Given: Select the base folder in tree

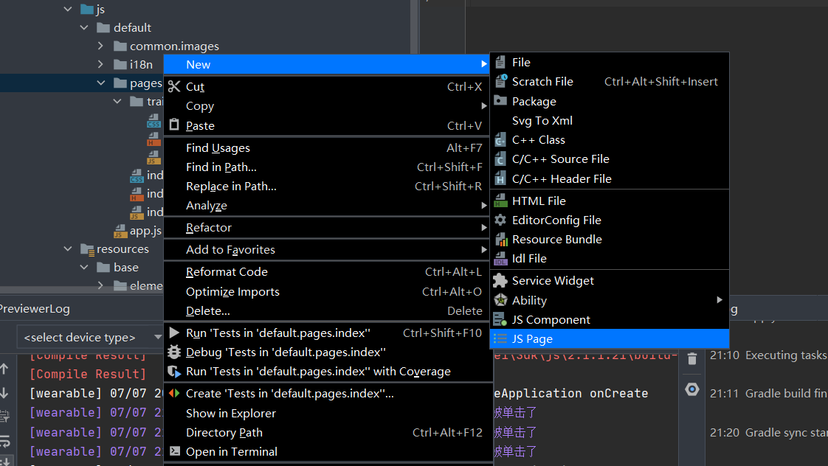Looking at the screenshot, I should click(x=125, y=268).
